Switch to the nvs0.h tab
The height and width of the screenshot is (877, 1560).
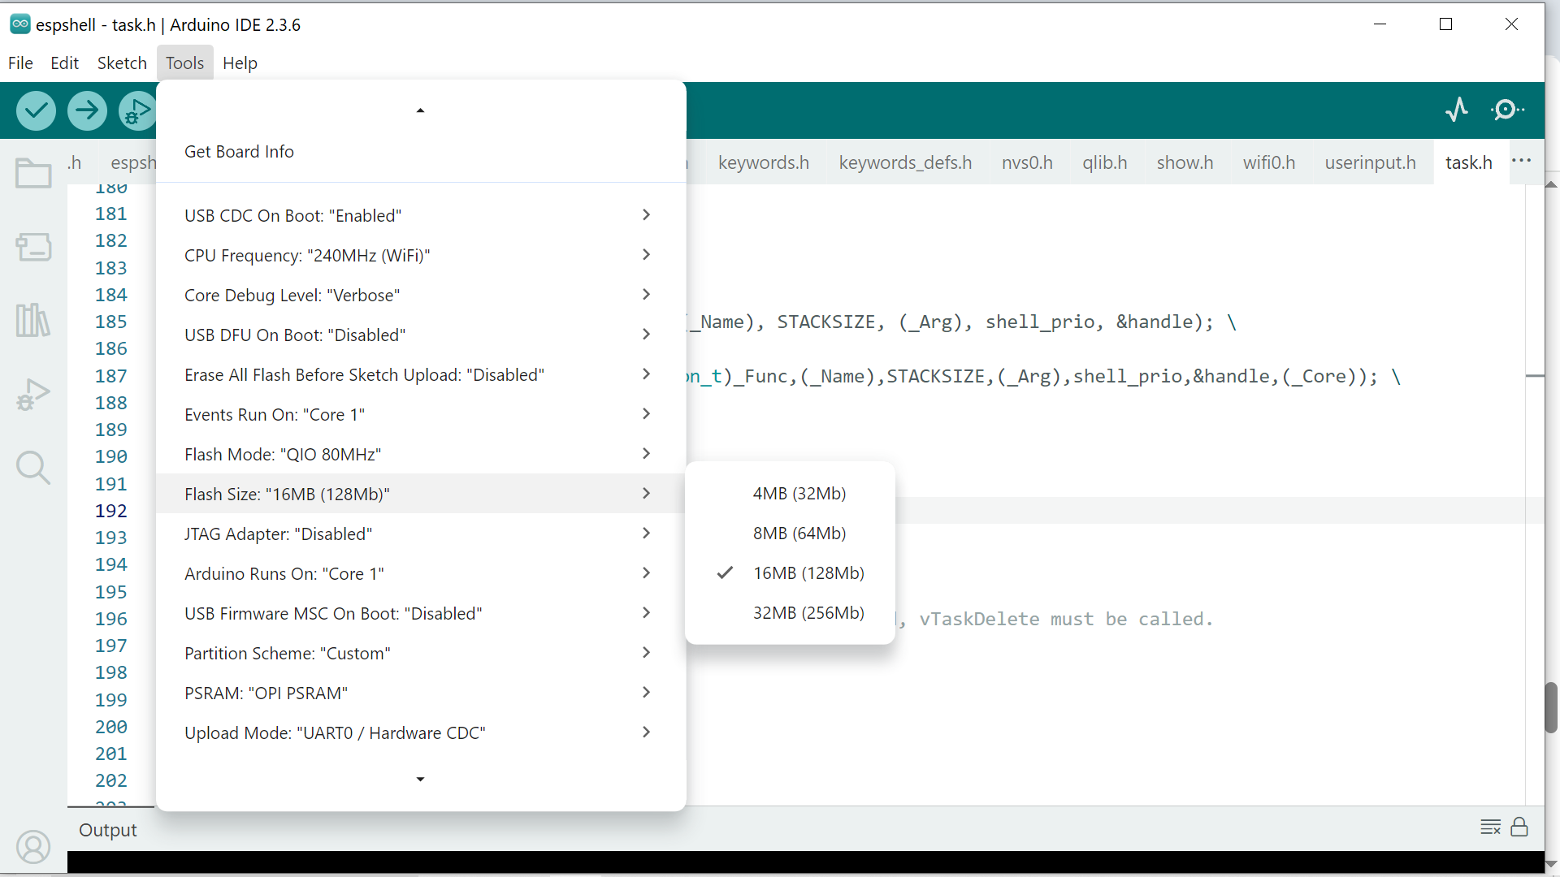pyautogui.click(x=1027, y=162)
